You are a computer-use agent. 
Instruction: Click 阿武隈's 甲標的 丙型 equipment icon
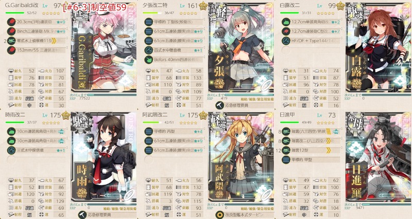pos(149,132)
